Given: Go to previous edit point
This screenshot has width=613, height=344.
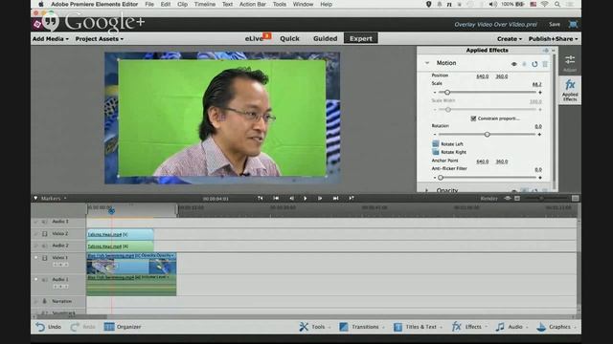Looking at the screenshot, I should click(276, 198).
